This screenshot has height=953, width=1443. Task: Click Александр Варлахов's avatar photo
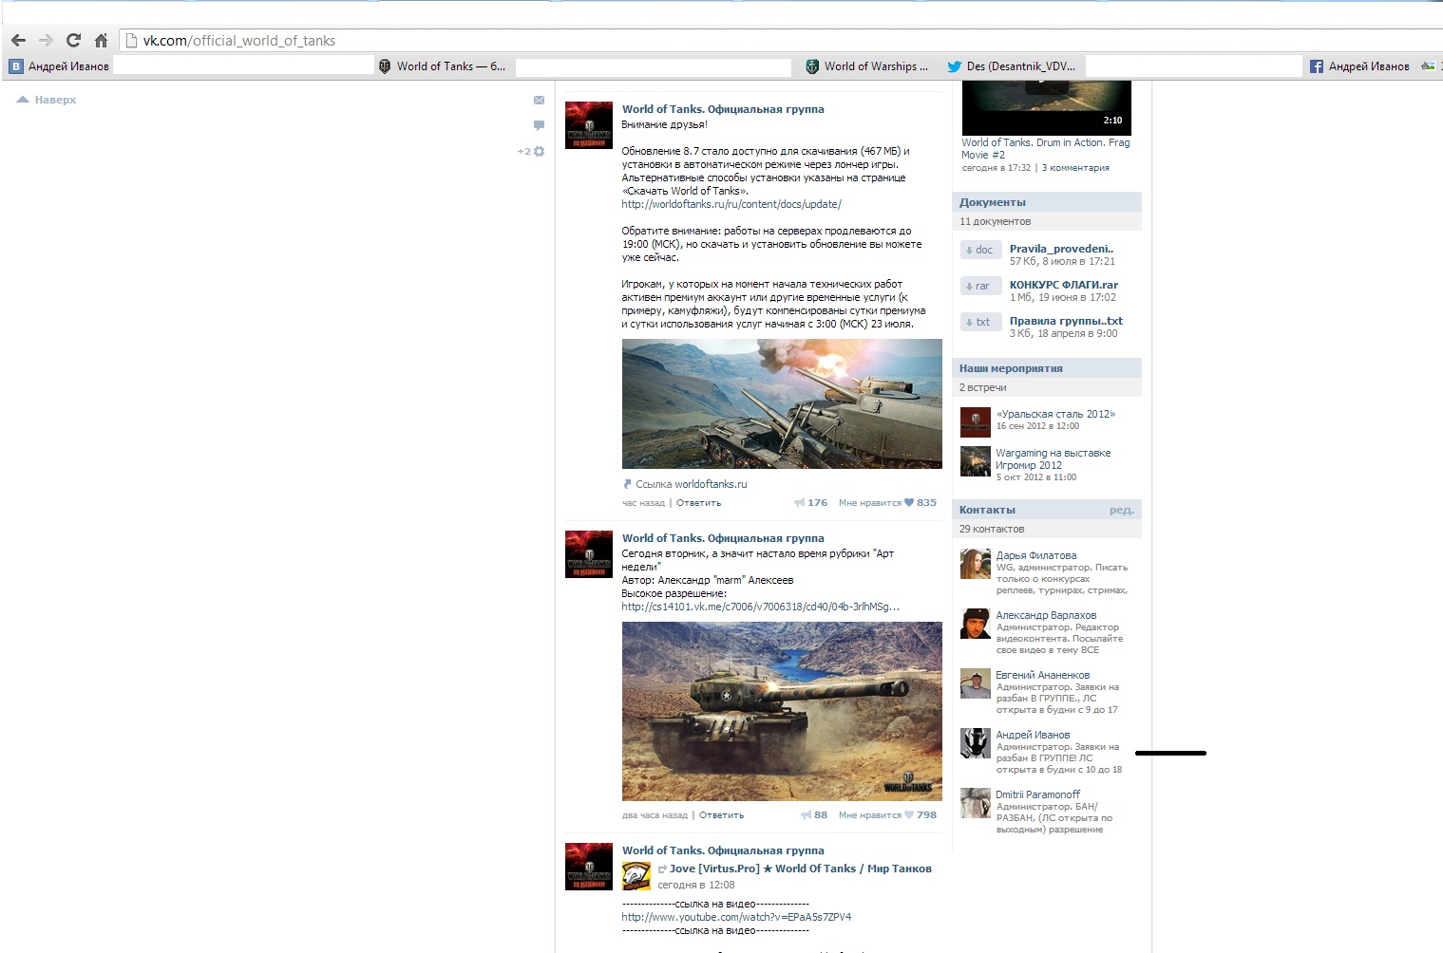pyautogui.click(x=976, y=624)
